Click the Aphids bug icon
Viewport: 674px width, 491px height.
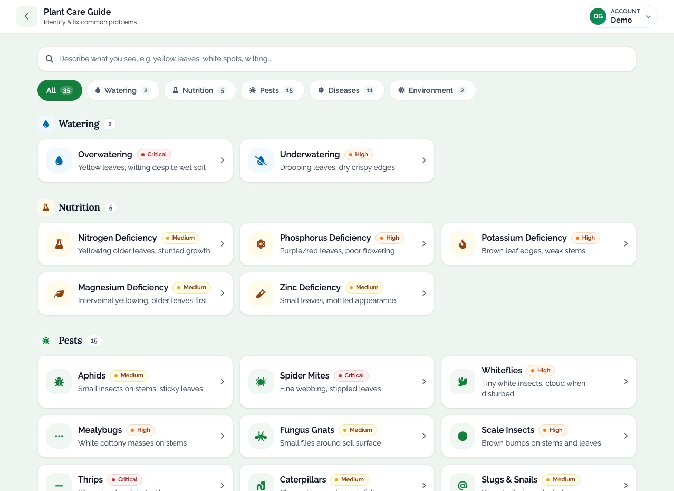pos(59,382)
